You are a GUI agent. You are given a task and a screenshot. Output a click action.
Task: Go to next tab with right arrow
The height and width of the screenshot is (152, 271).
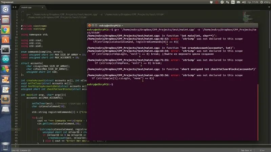[16, 7]
